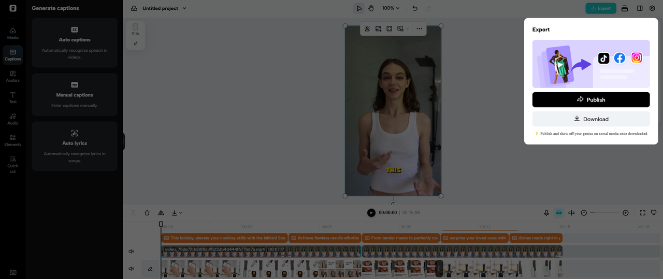Viewport: 663px width, 279px height.
Task: Toggle the side panel layout icon
Action: coord(640,8)
